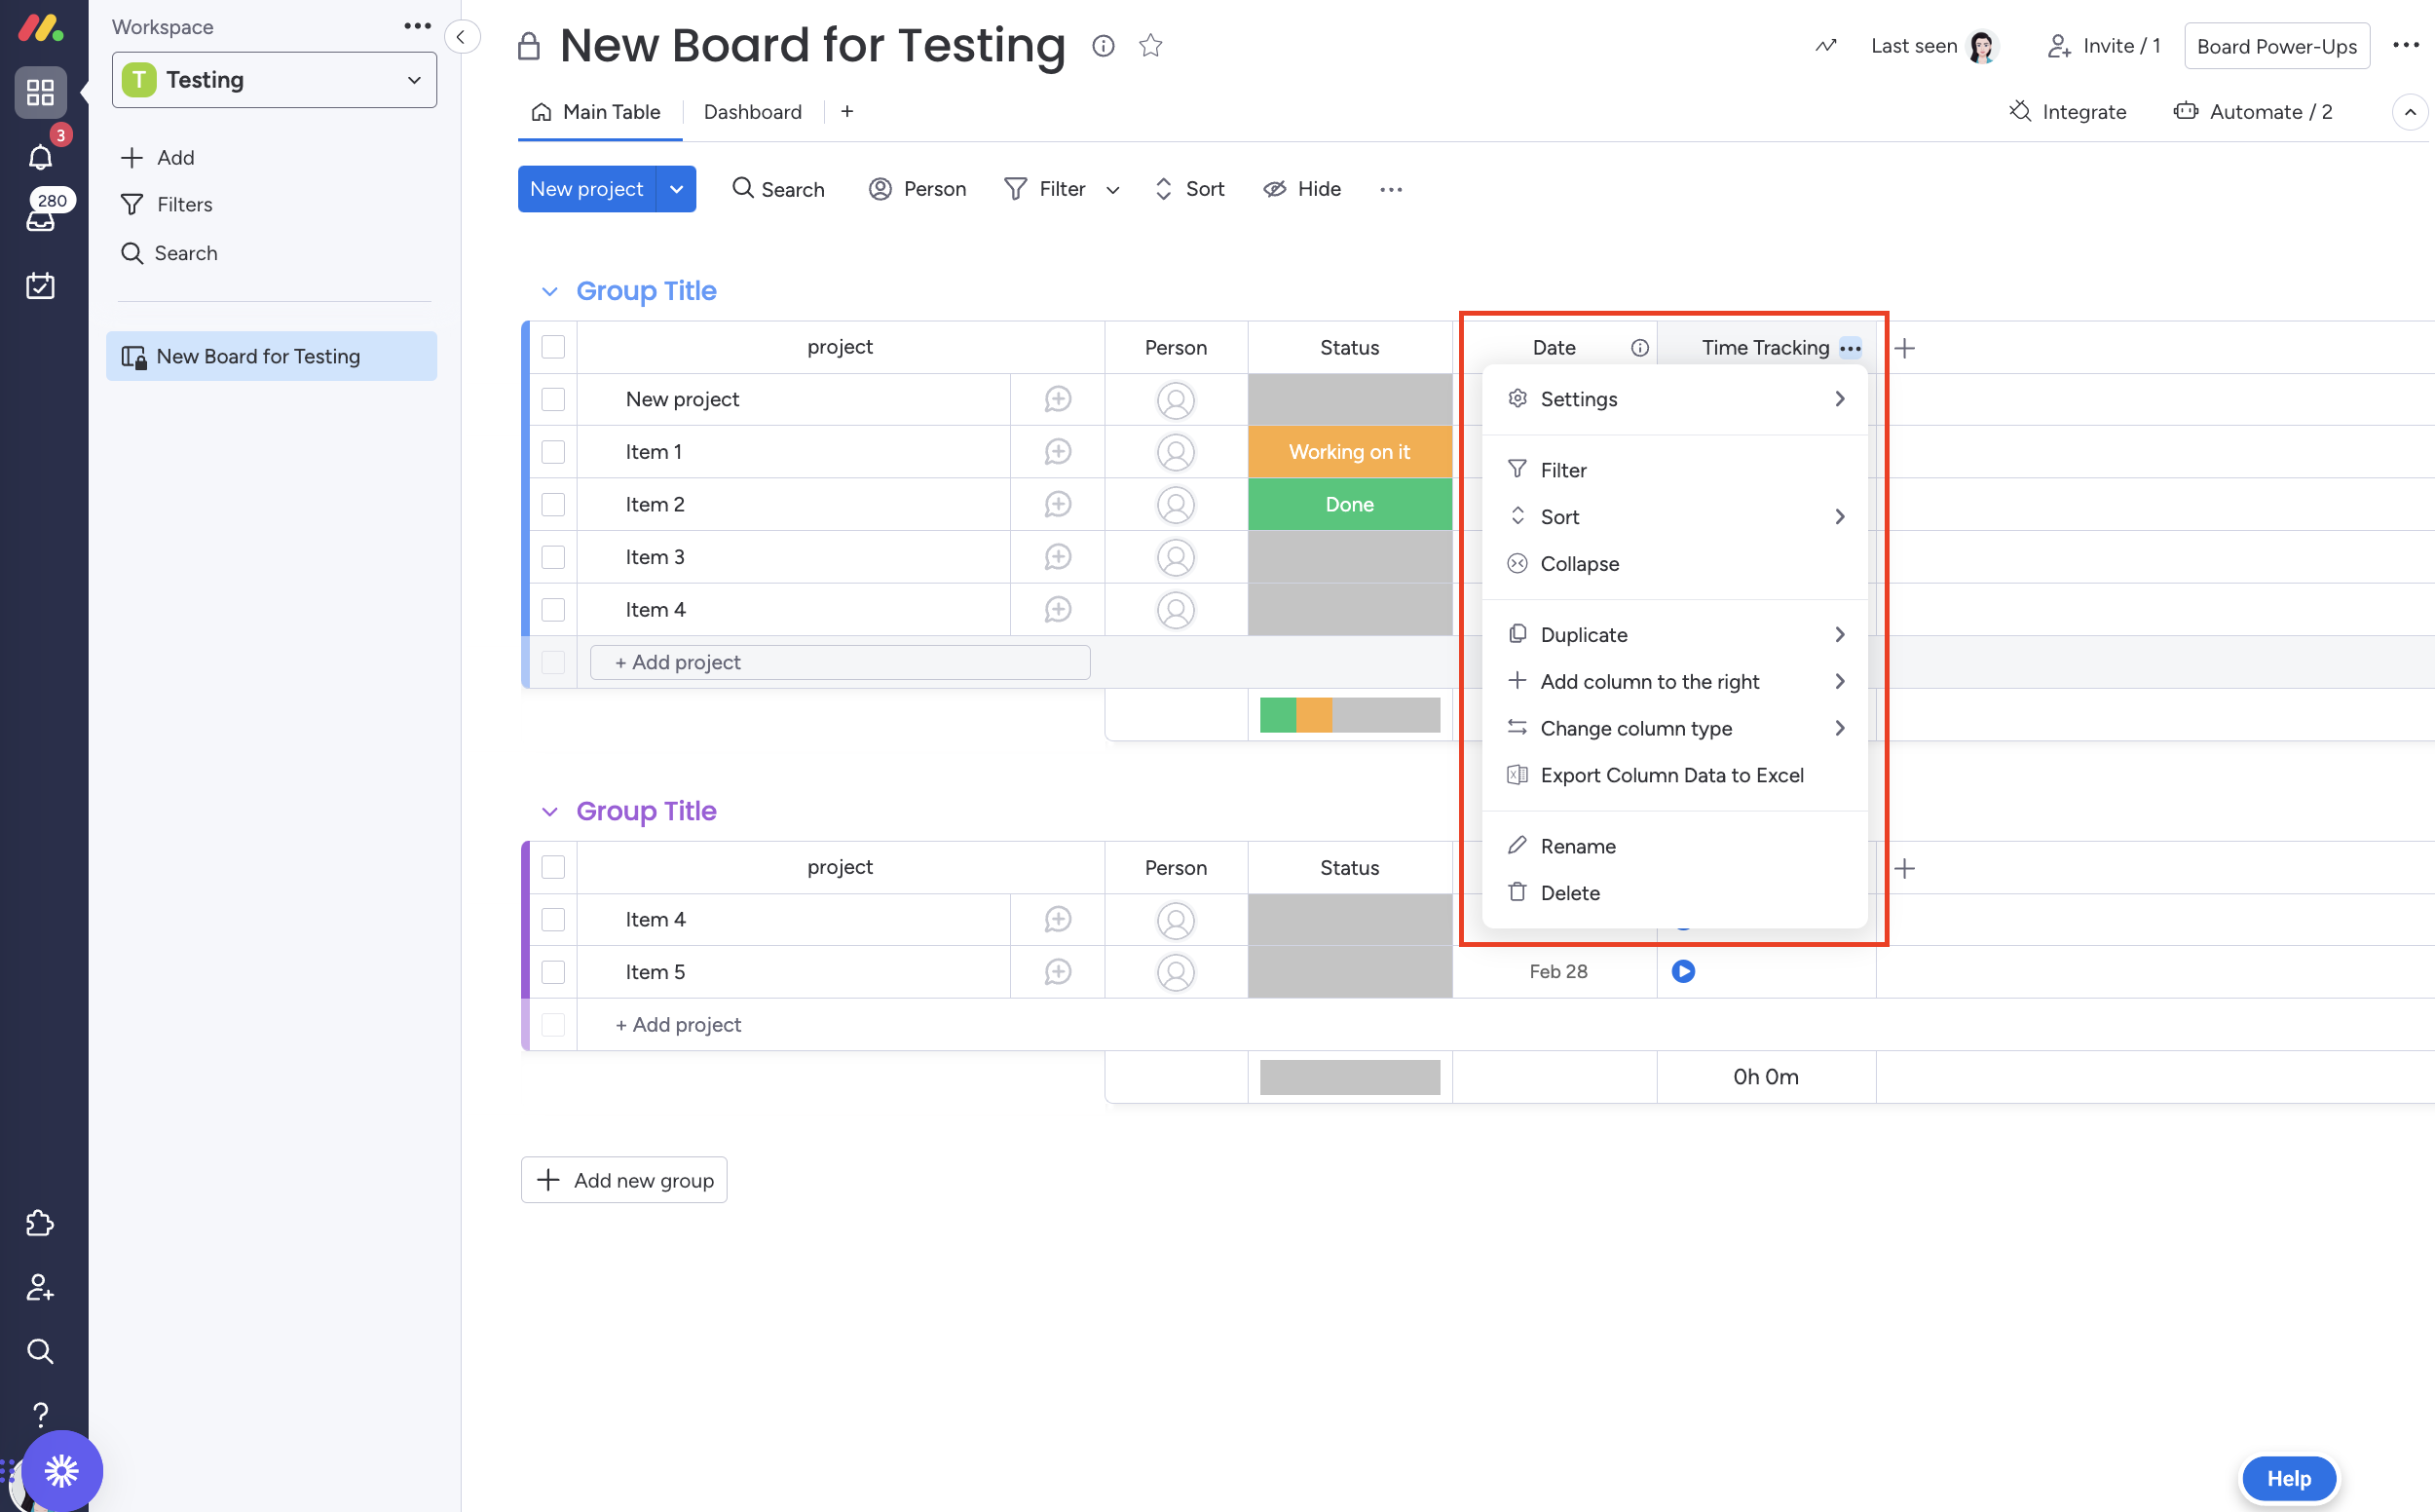Tick the Item 5 row checkbox
Image resolution: width=2435 pixels, height=1512 pixels.
click(553, 972)
